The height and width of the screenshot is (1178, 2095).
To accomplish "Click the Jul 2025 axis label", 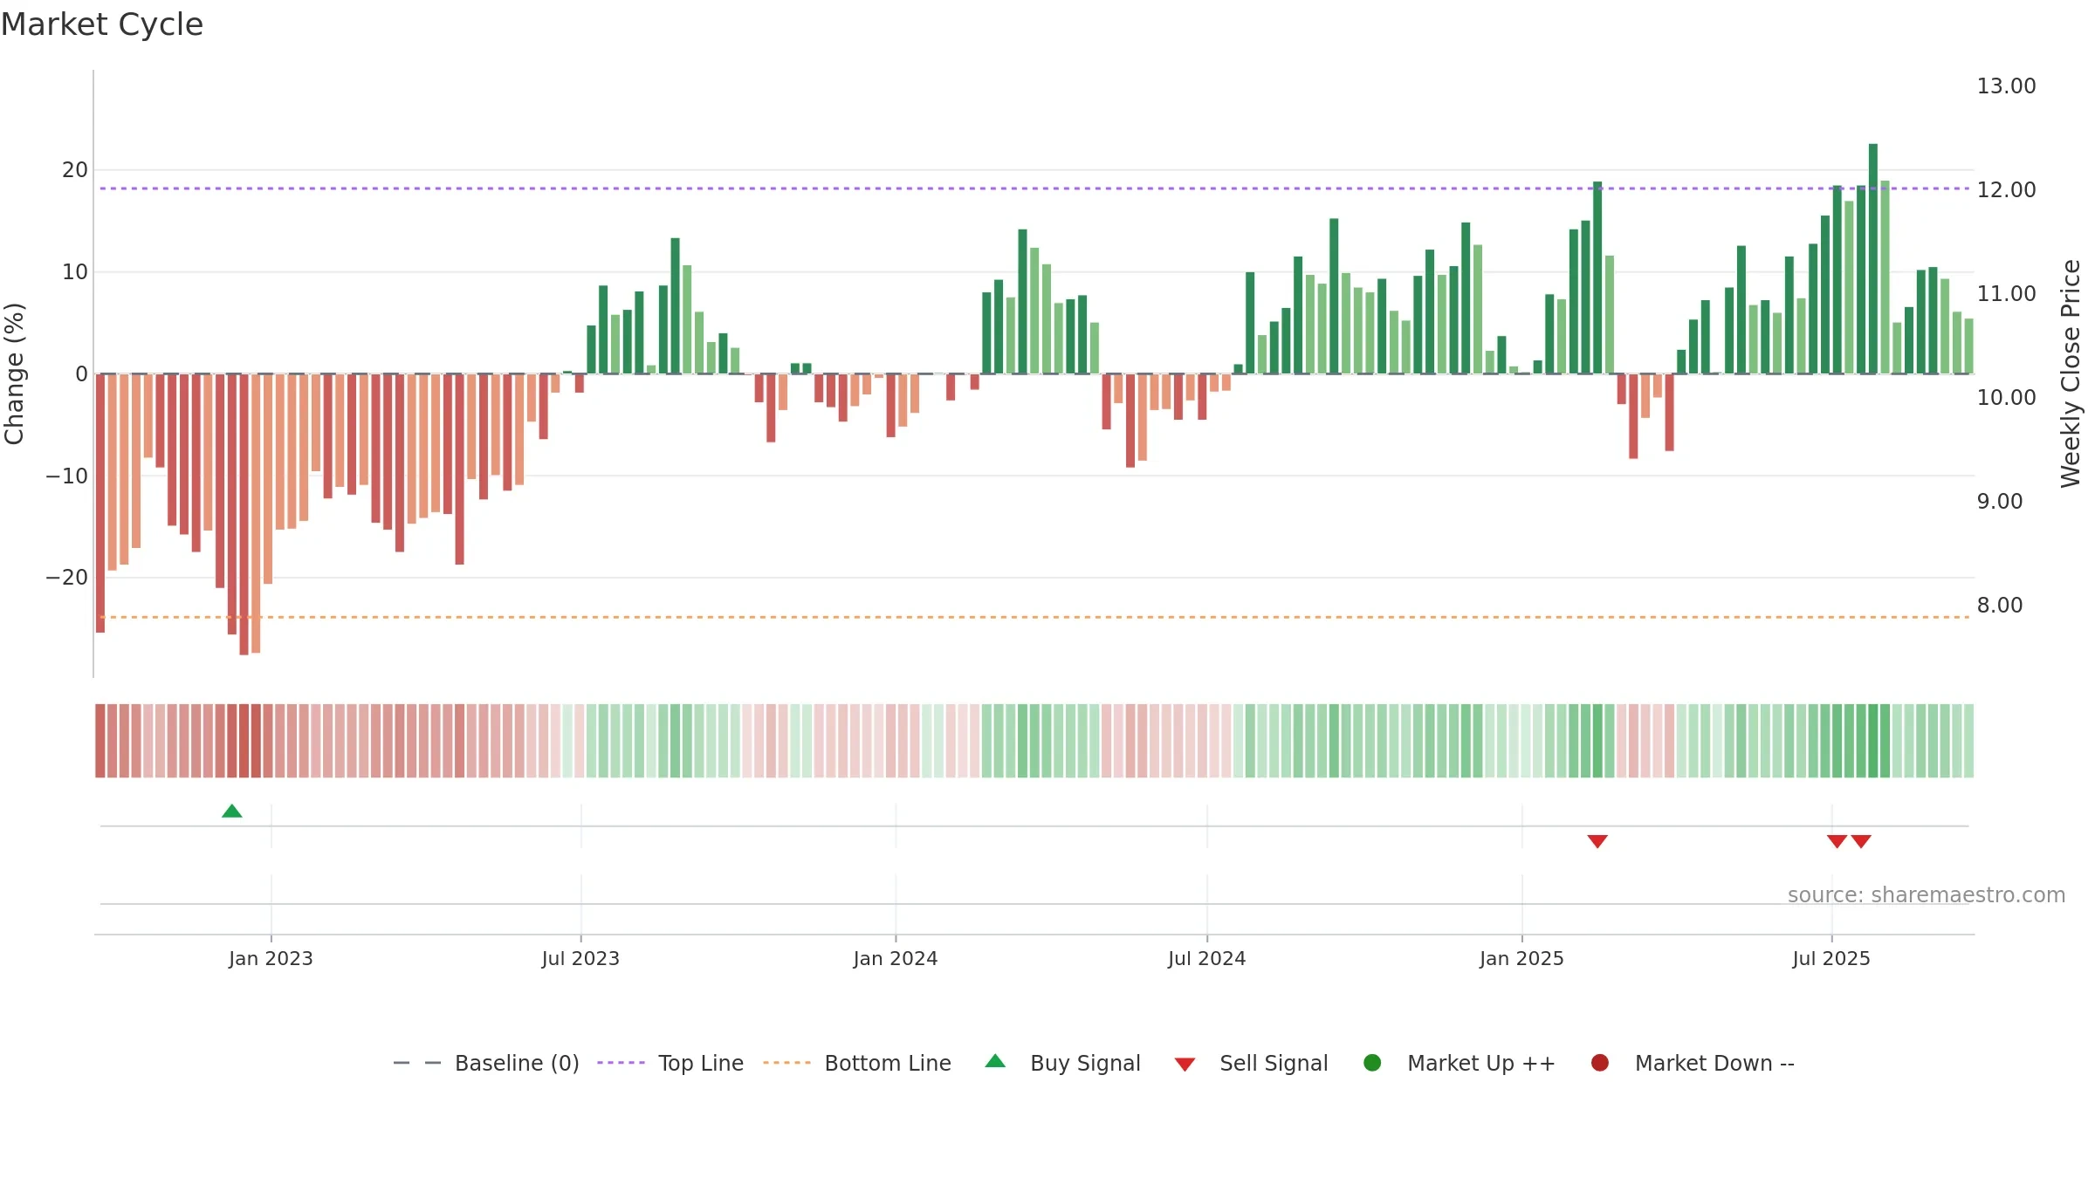I will click(x=1831, y=958).
